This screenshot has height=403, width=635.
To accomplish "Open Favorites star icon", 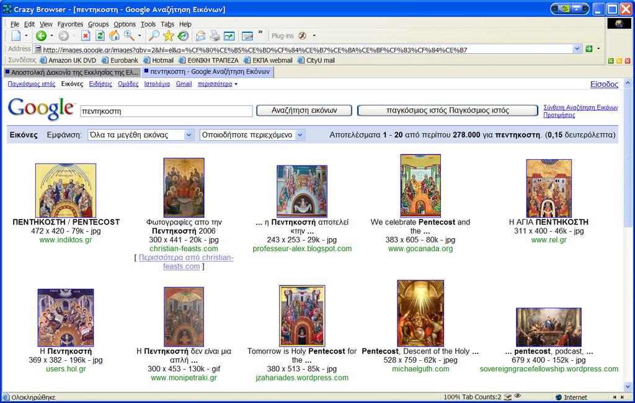I will click(169, 36).
